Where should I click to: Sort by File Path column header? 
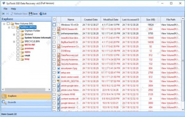171,20
